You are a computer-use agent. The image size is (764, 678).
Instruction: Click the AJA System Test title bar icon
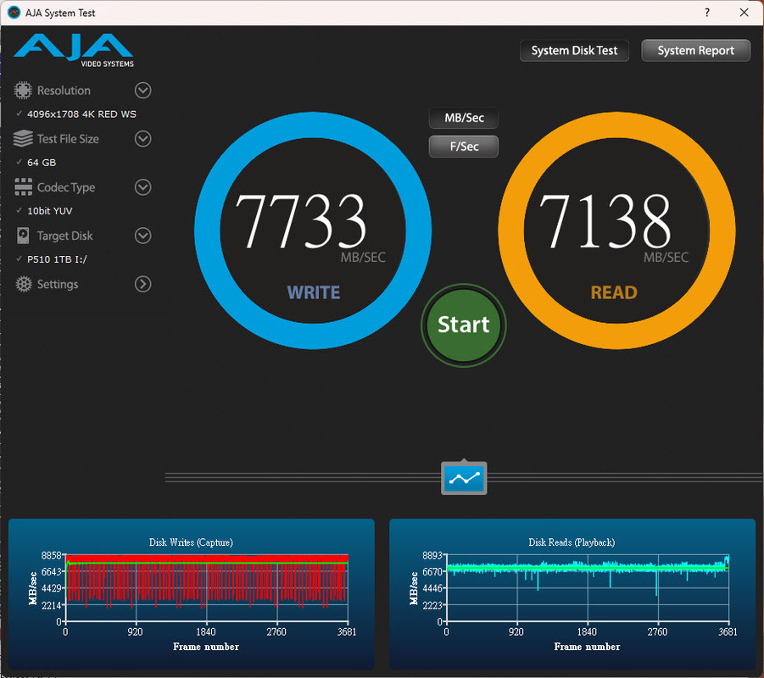[14, 13]
